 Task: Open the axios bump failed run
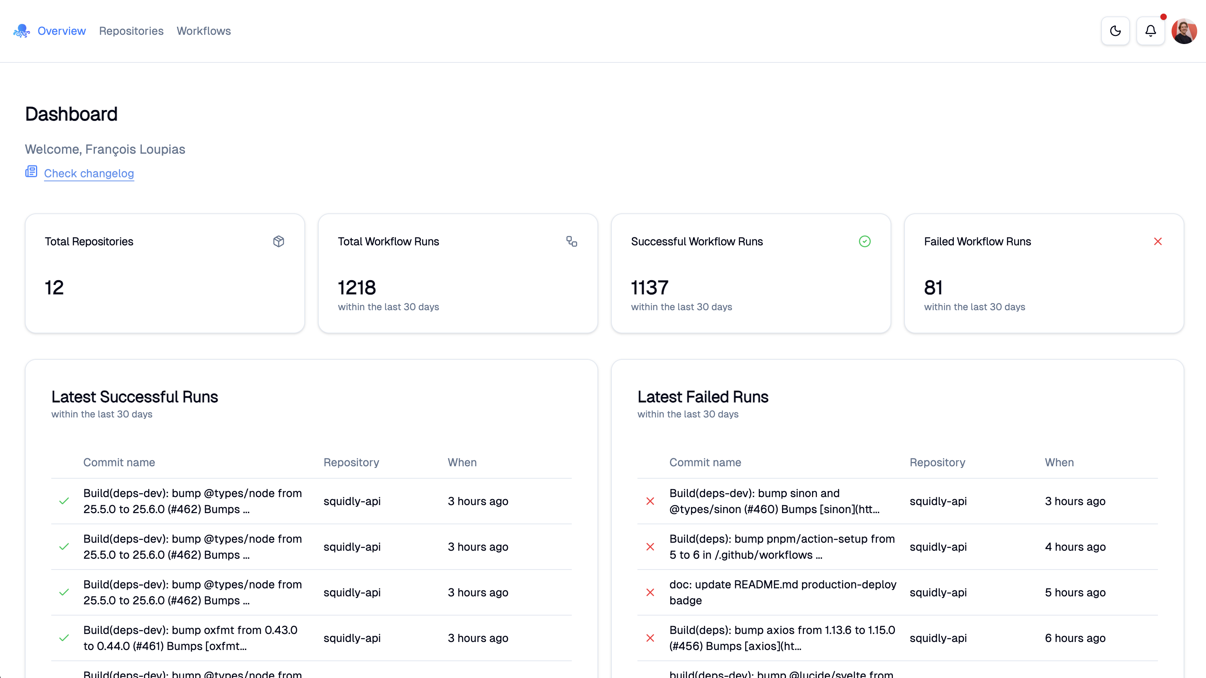click(781, 638)
